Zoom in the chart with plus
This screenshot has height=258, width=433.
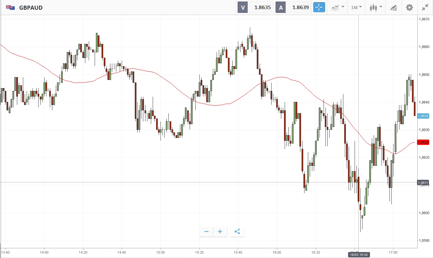pyautogui.click(x=220, y=232)
